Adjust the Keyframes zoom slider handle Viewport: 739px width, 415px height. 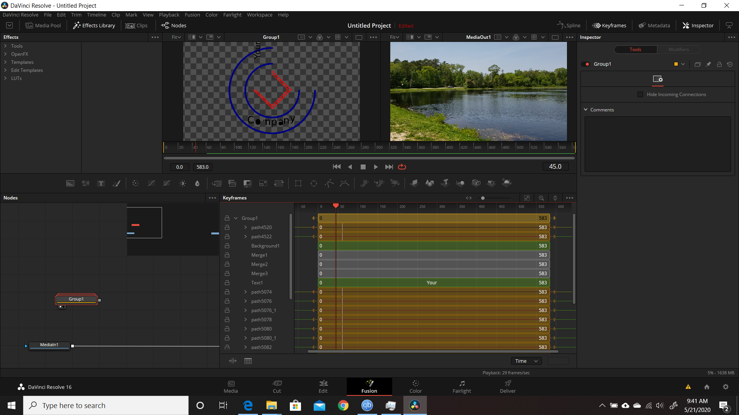[483, 198]
